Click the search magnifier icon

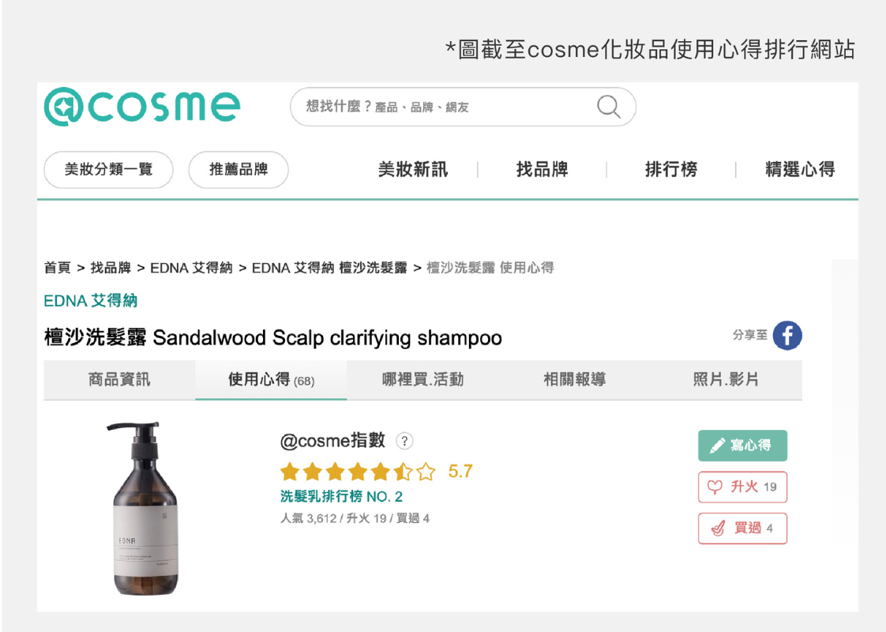(x=608, y=107)
